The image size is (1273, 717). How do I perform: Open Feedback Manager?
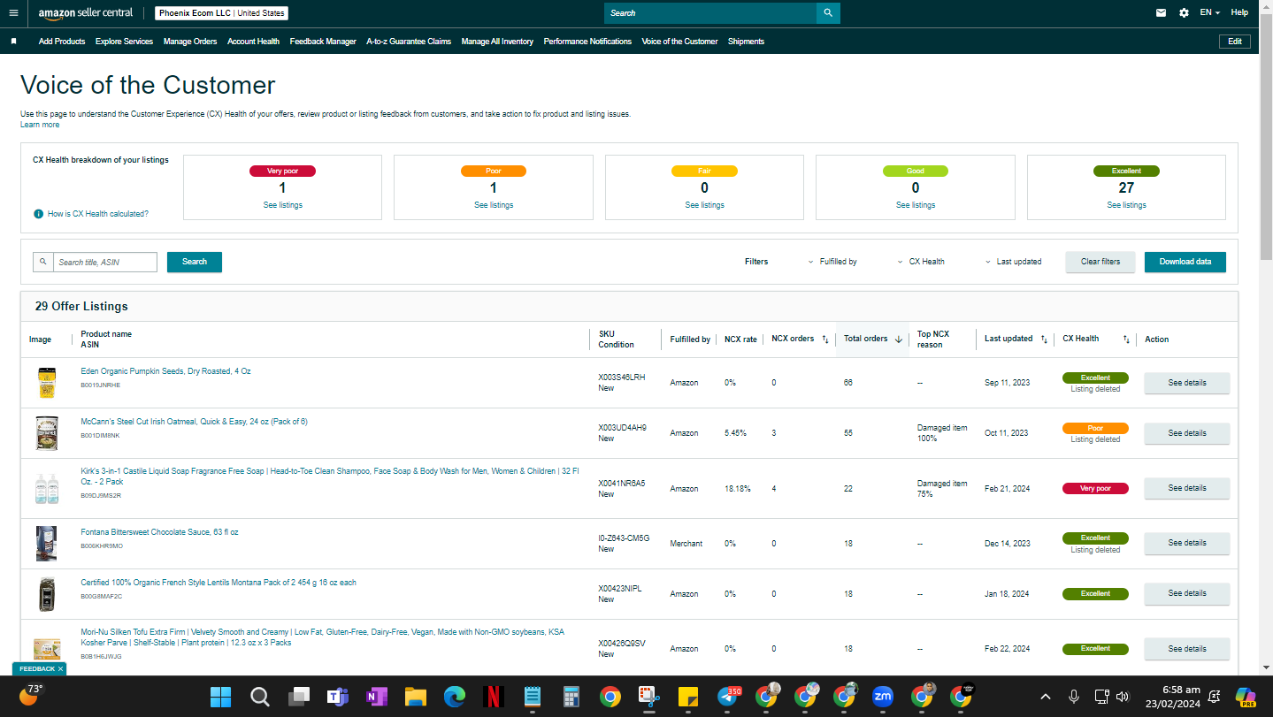[323, 42]
